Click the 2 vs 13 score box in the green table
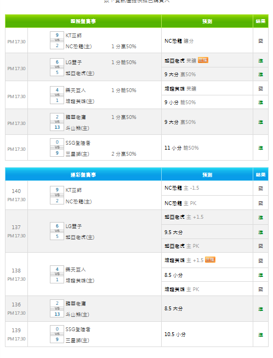Viewport: 273px width, 358px height. (x=57, y=122)
